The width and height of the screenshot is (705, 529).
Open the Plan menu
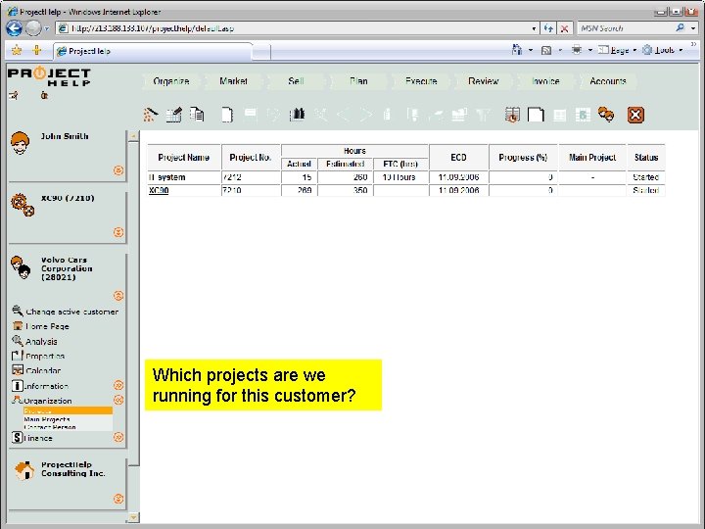point(358,81)
